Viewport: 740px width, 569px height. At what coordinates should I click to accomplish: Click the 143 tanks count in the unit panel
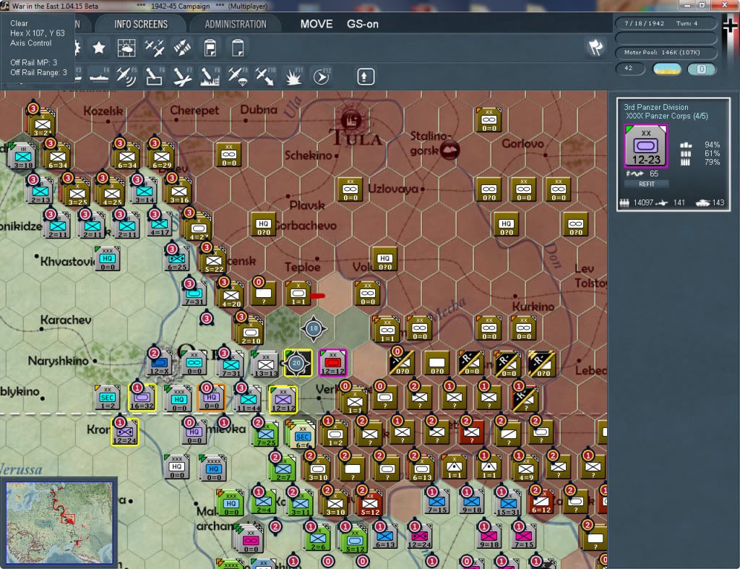(718, 202)
